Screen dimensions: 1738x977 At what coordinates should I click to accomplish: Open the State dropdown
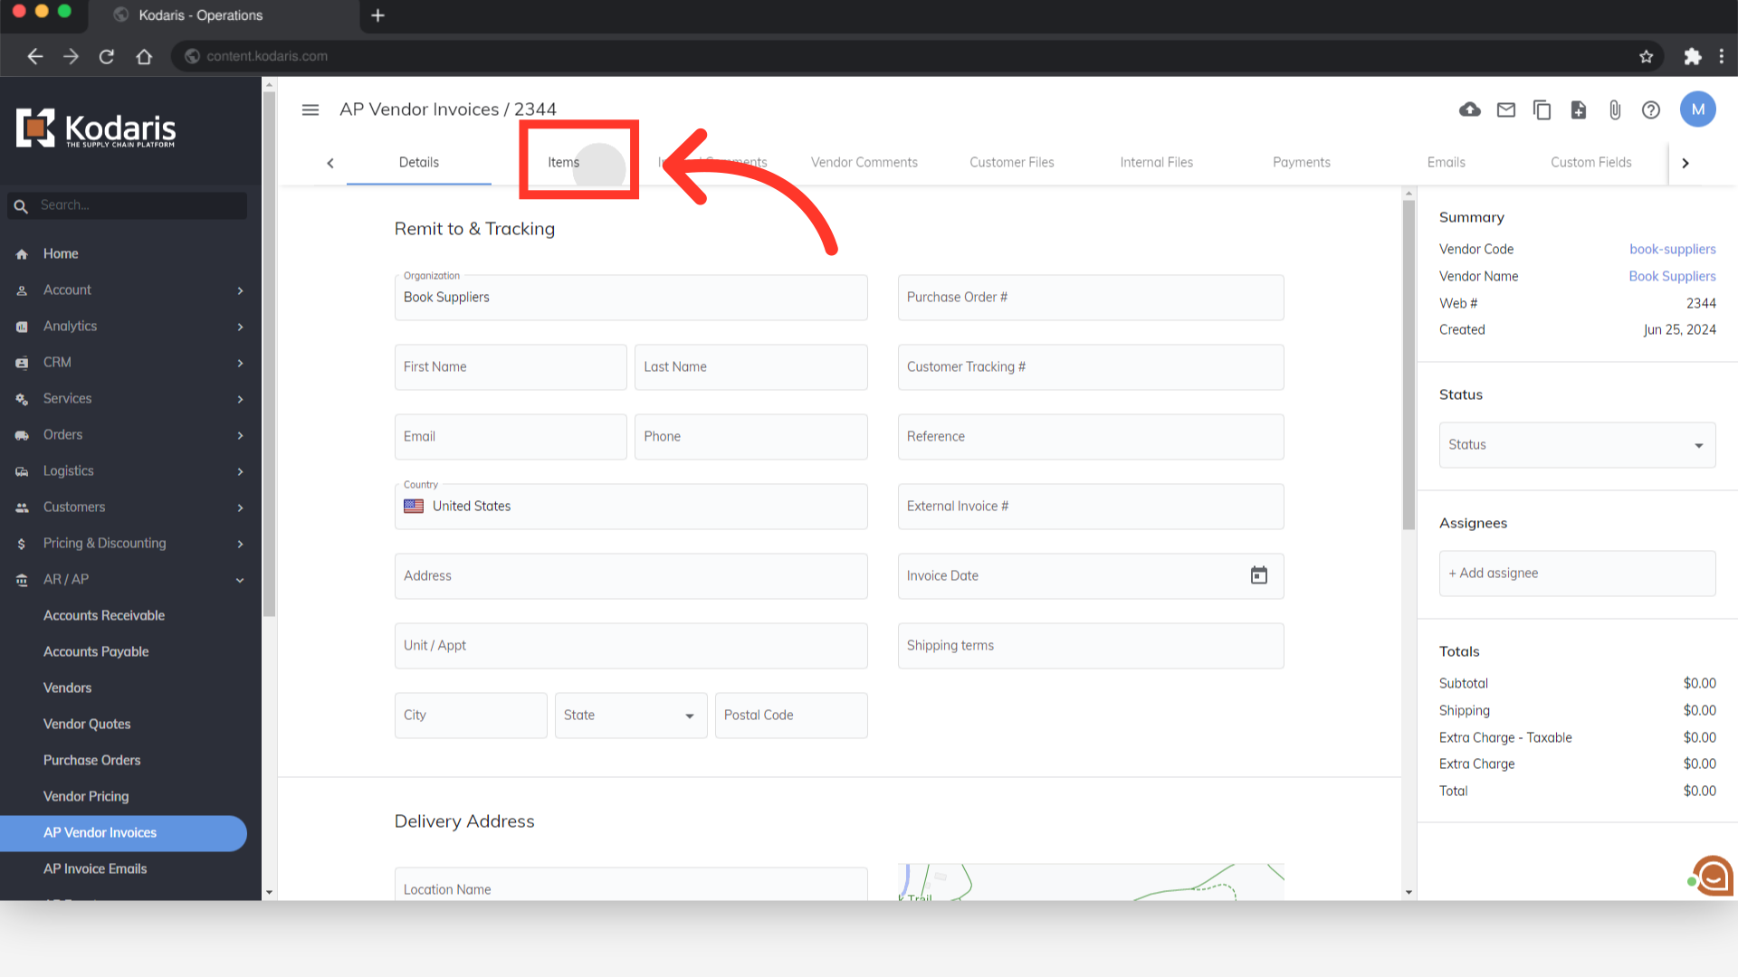coord(630,716)
